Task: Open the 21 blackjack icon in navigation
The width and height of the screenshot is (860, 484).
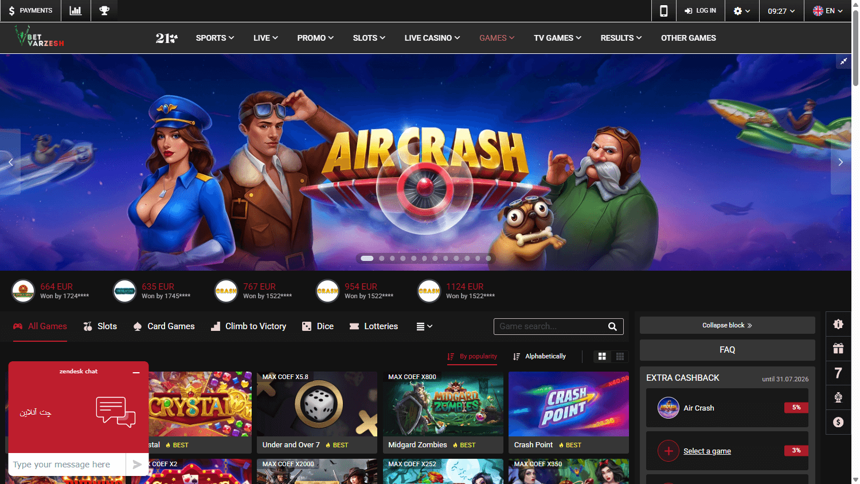Action: pyautogui.click(x=166, y=38)
